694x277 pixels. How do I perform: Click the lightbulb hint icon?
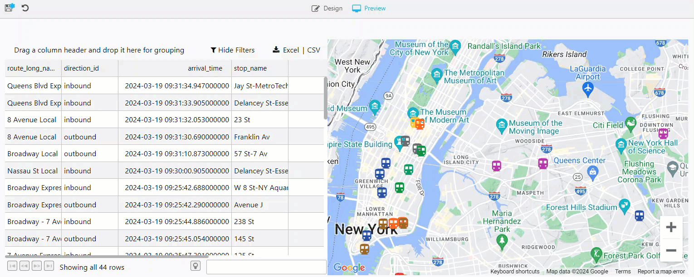pyautogui.click(x=195, y=266)
